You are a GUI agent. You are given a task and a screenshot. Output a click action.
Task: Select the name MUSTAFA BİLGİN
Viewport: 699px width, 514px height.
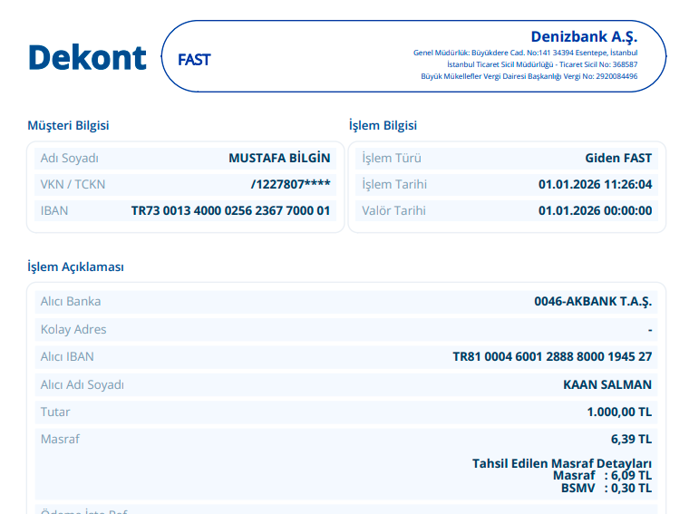279,158
